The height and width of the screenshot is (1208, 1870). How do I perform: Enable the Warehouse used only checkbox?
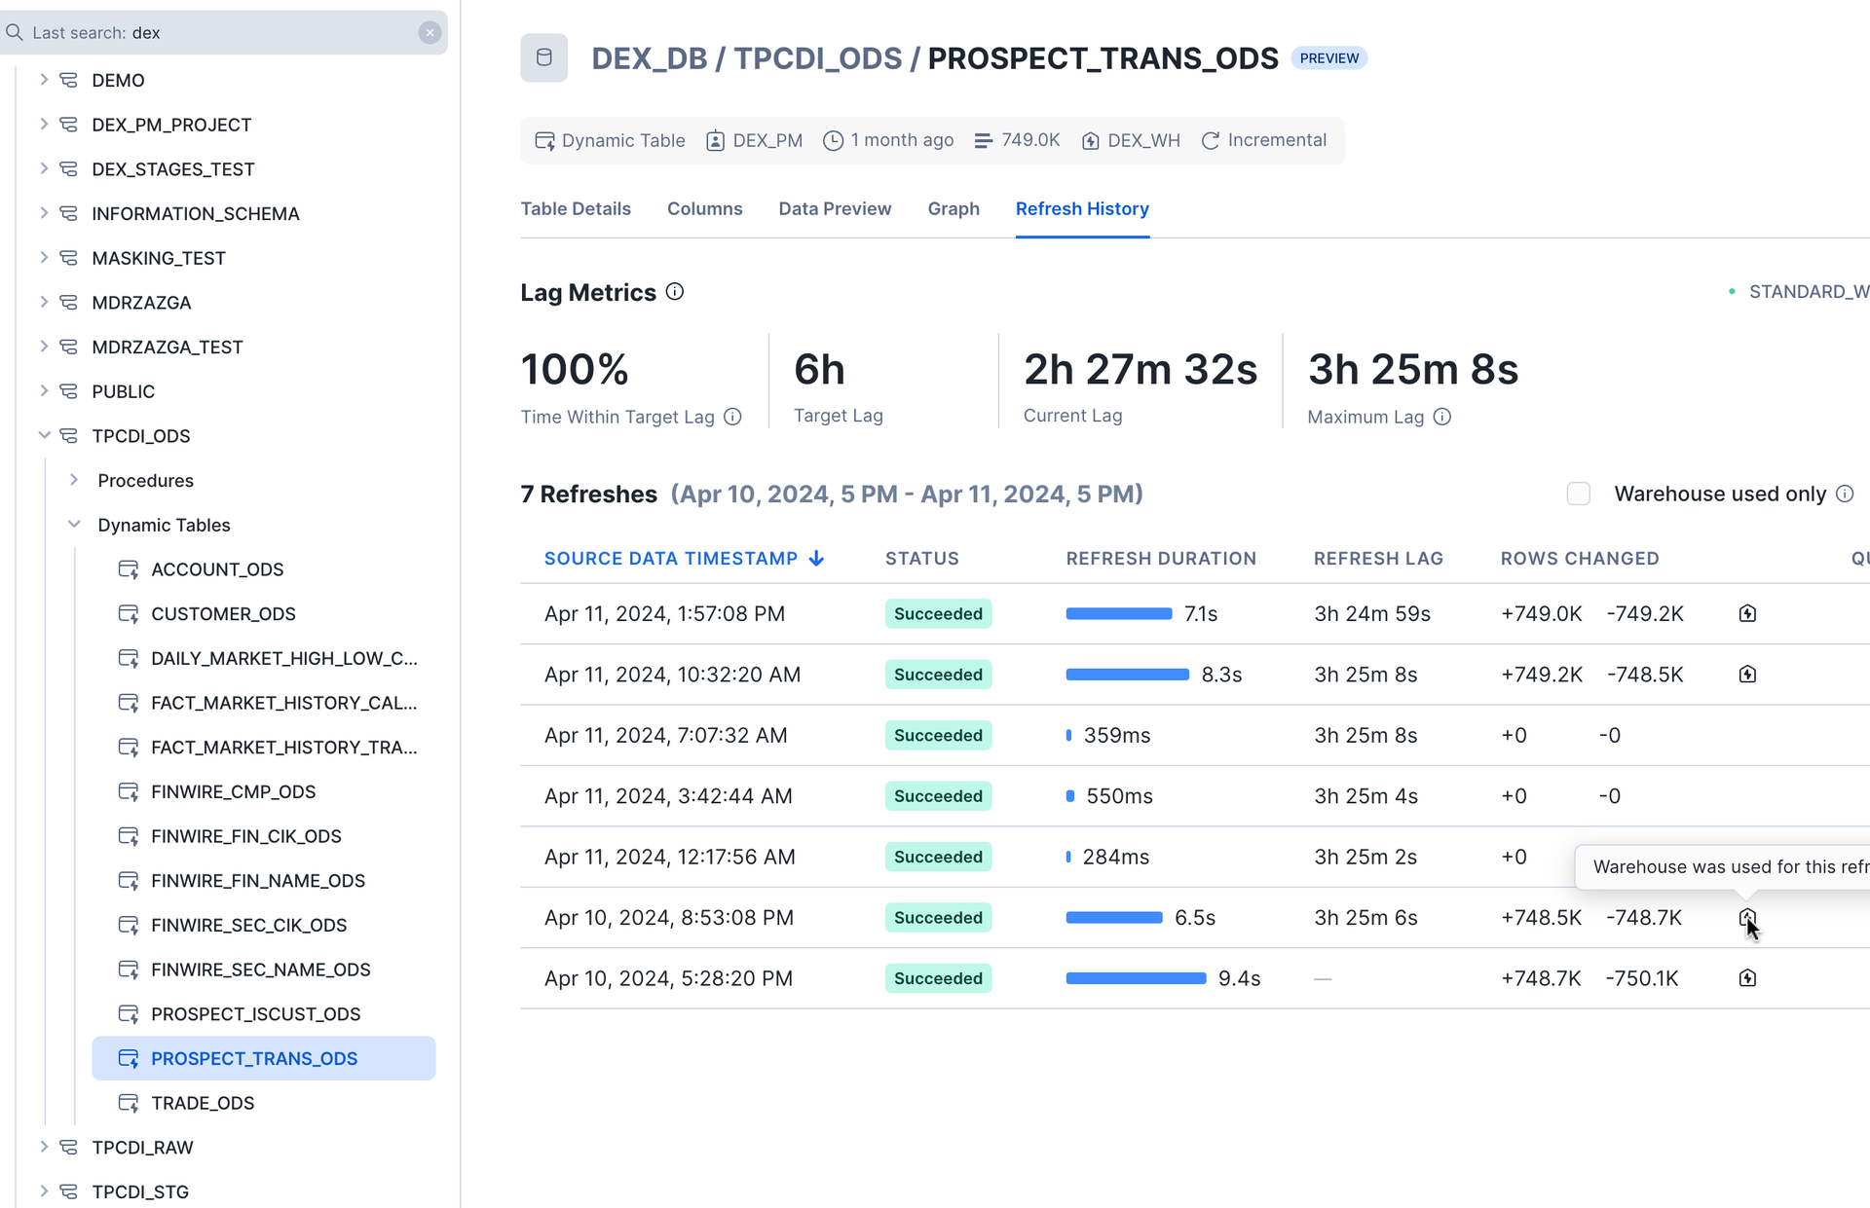click(x=1578, y=494)
